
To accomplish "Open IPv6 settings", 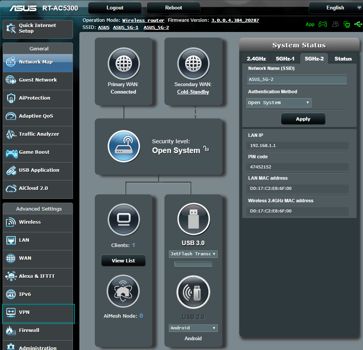I will (38, 294).
